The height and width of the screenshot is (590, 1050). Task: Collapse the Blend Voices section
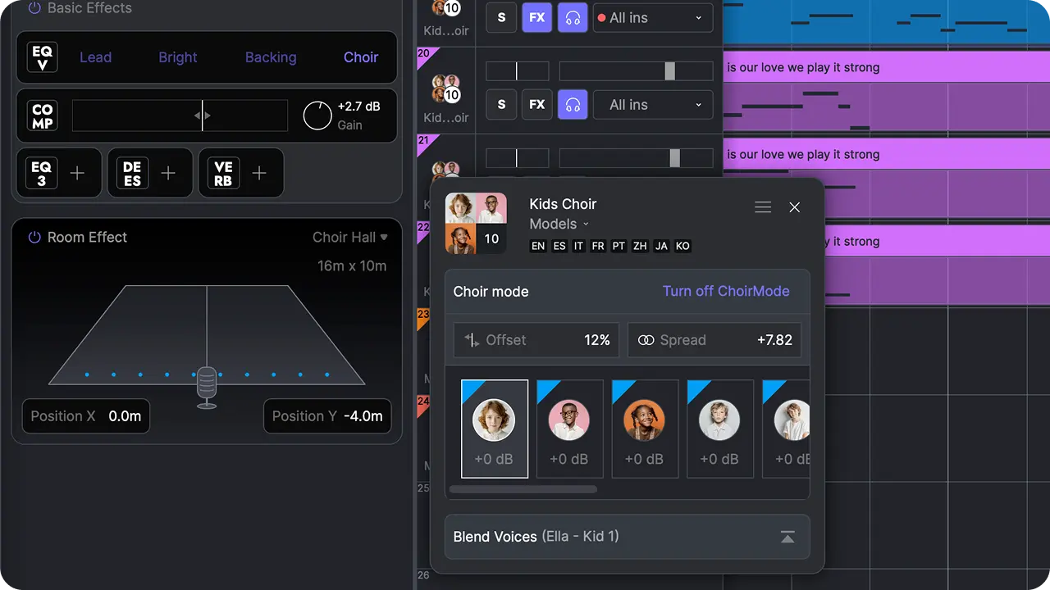click(x=787, y=537)
